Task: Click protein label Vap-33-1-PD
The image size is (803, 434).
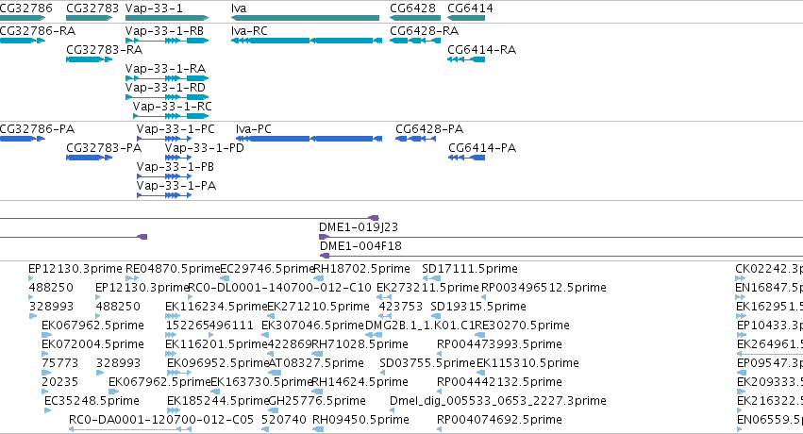Action: (205, 148)
